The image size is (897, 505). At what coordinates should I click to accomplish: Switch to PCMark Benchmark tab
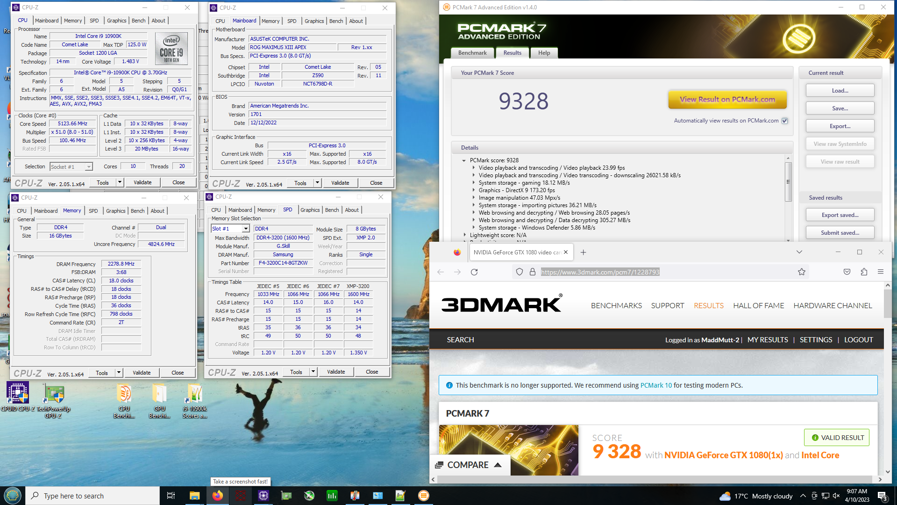click(x=472, y=53)
